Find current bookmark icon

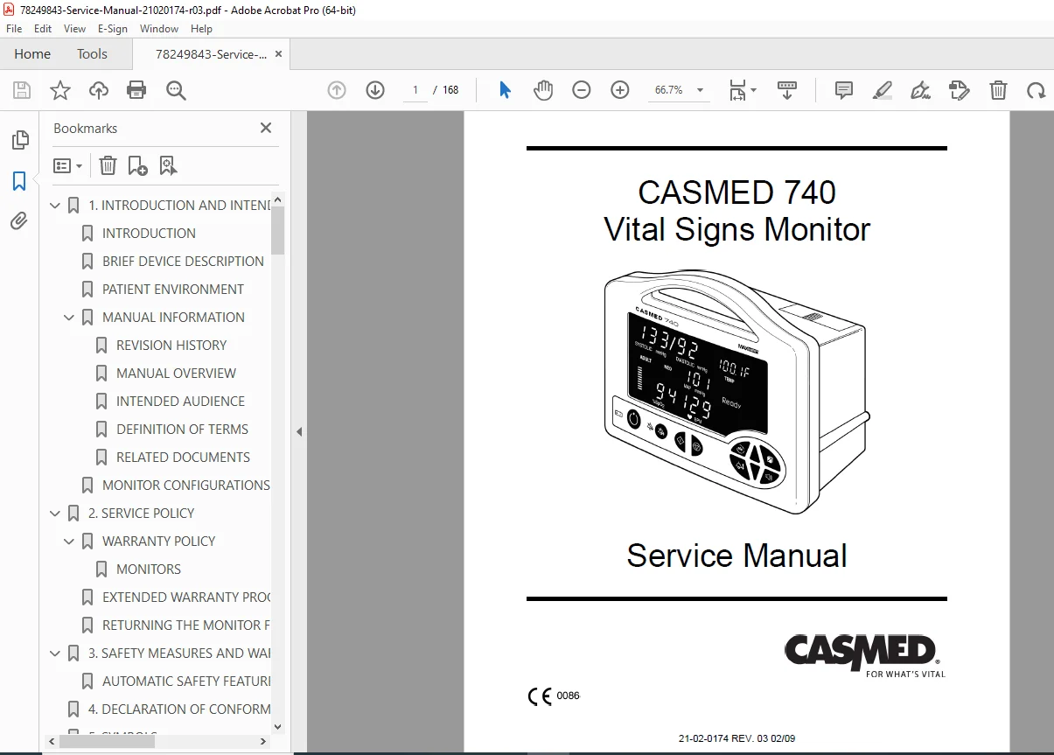point(169,165)
